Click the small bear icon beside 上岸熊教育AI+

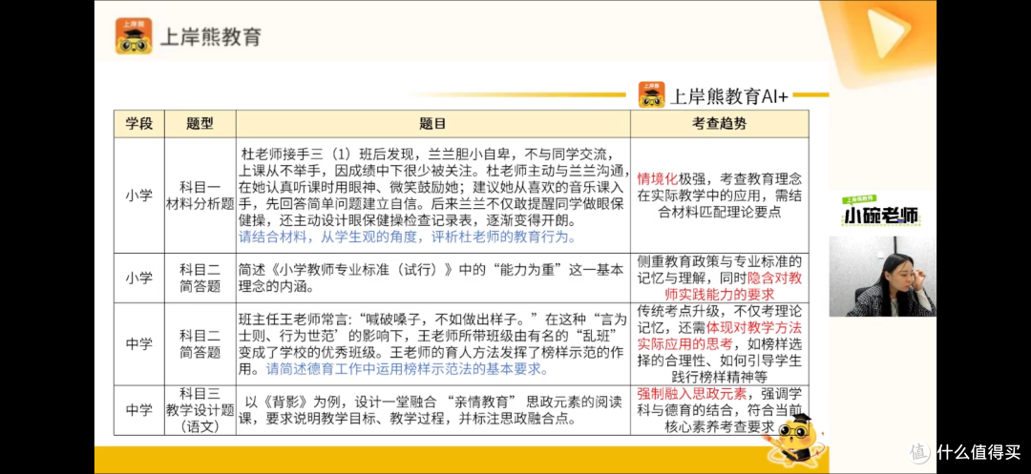click(x=651, y=94)
